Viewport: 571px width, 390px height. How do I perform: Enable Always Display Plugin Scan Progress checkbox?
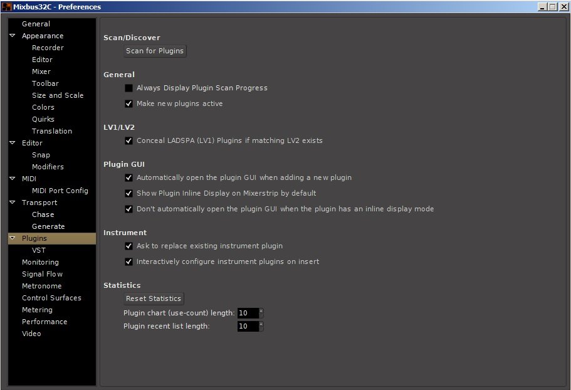(128, 88)
